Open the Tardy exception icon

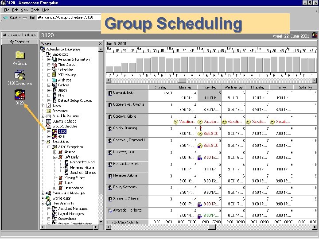(60, 183)
